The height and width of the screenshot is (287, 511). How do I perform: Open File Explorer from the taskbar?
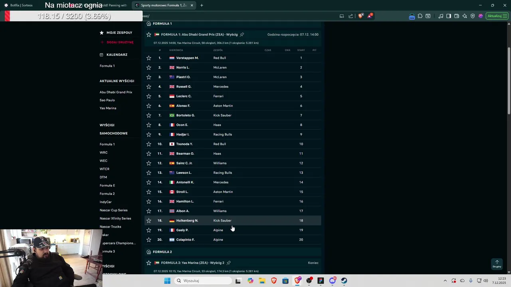(x=262, y=281)
